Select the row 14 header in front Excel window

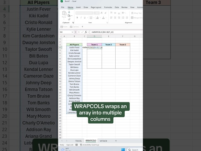coord(60,75)
